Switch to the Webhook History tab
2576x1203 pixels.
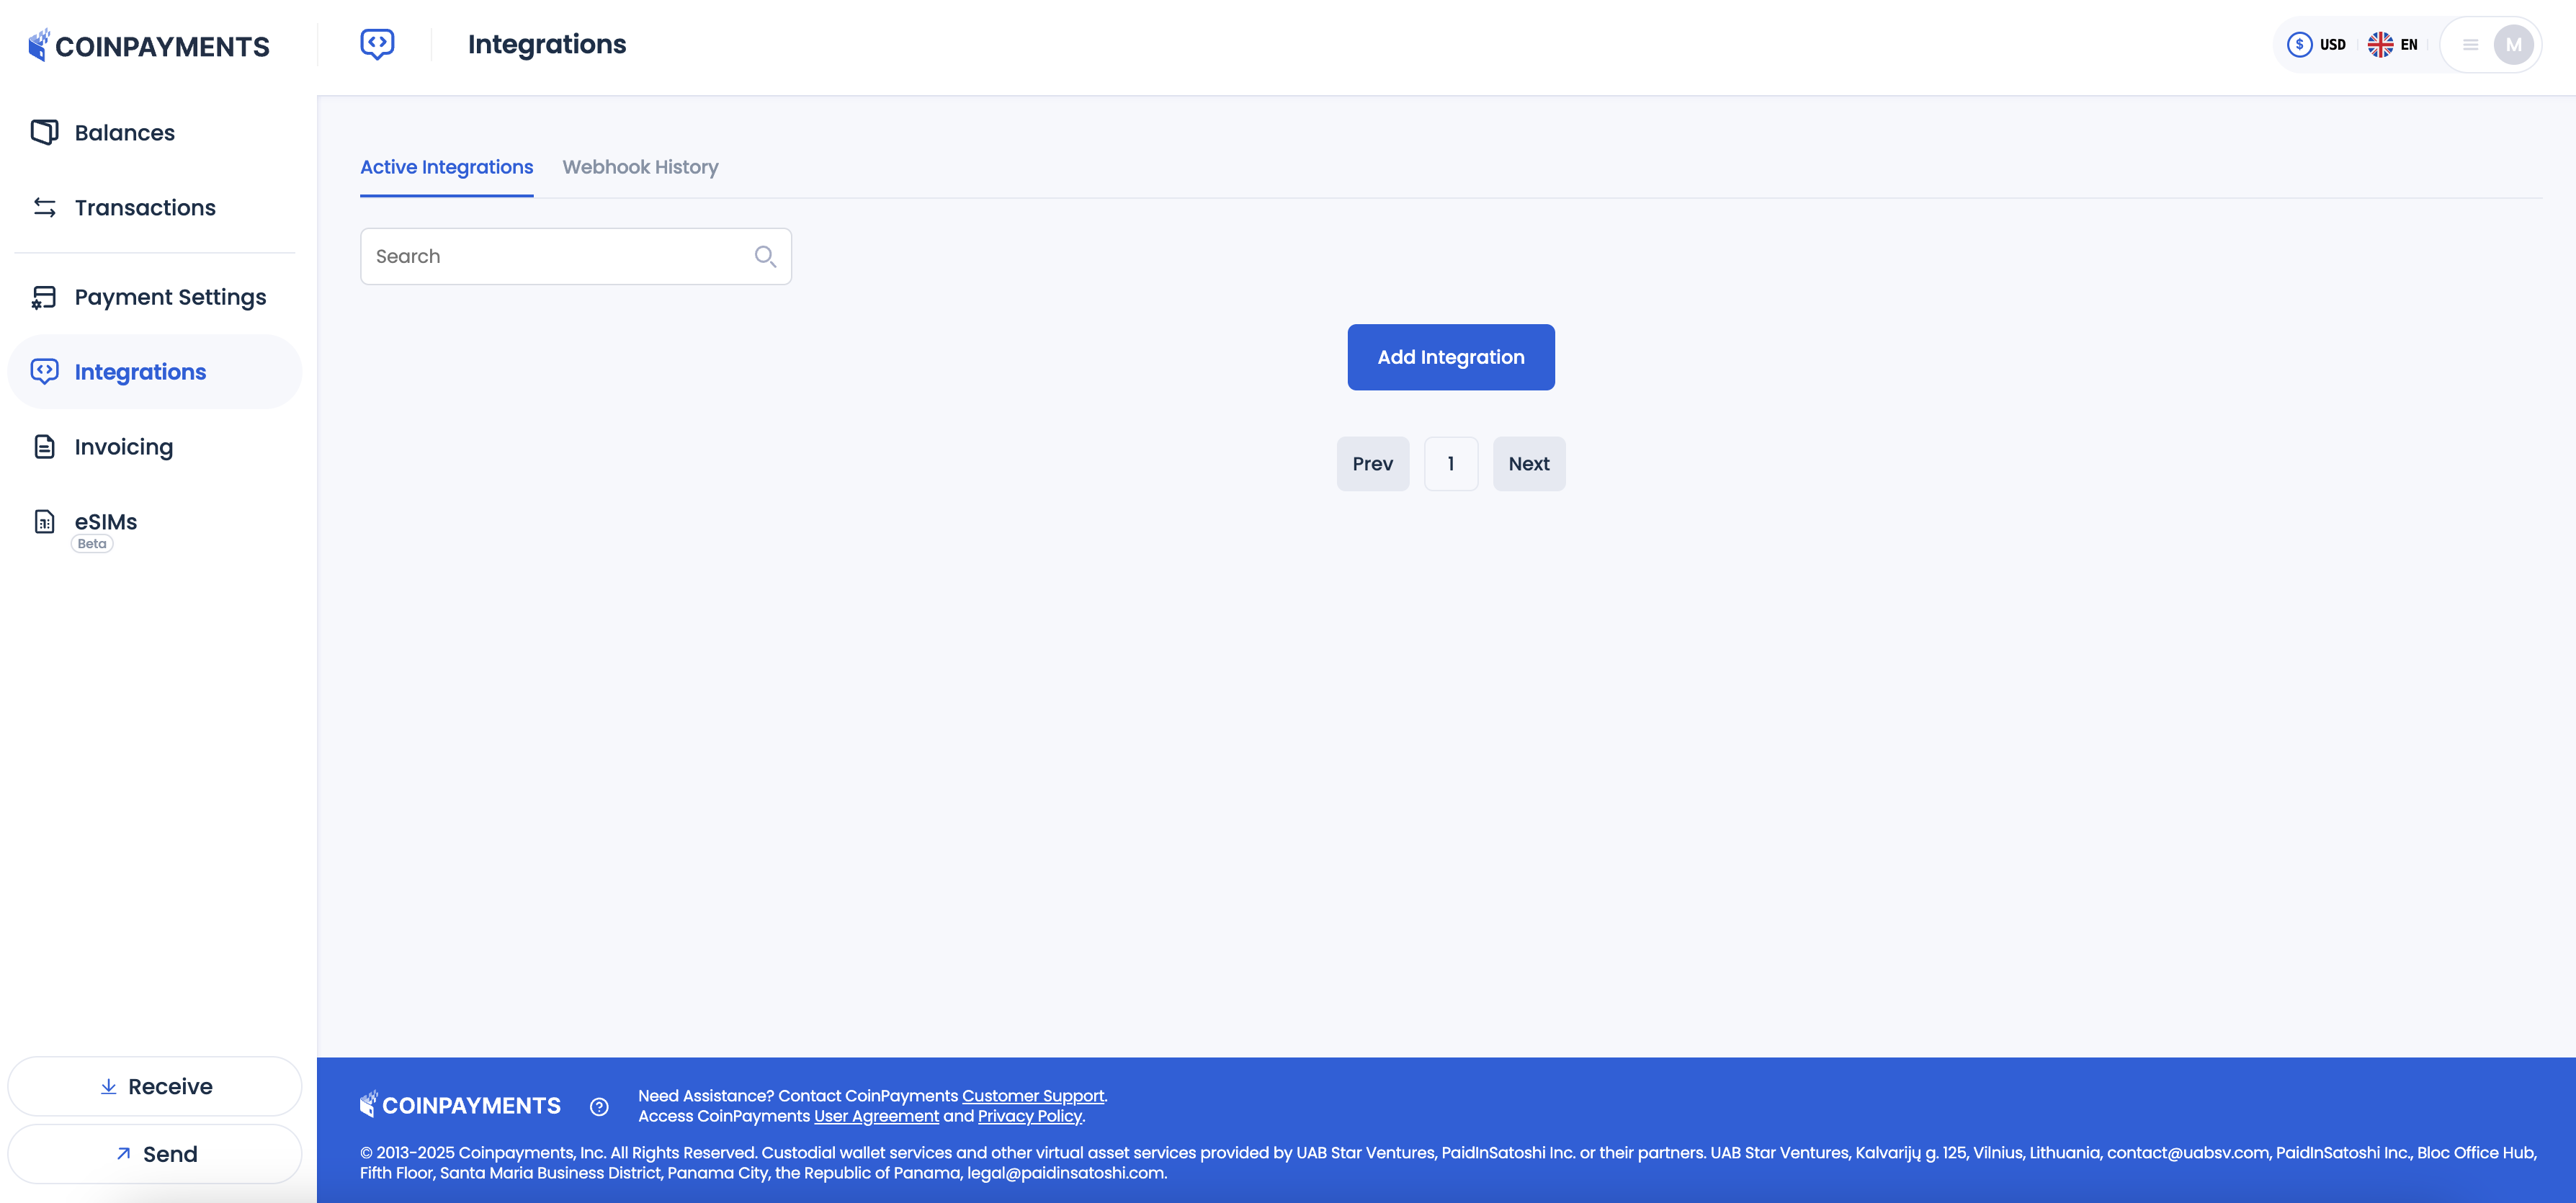640,167
